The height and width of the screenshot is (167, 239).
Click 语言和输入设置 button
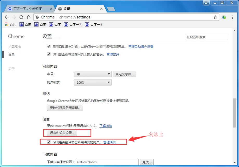(62, 133)
